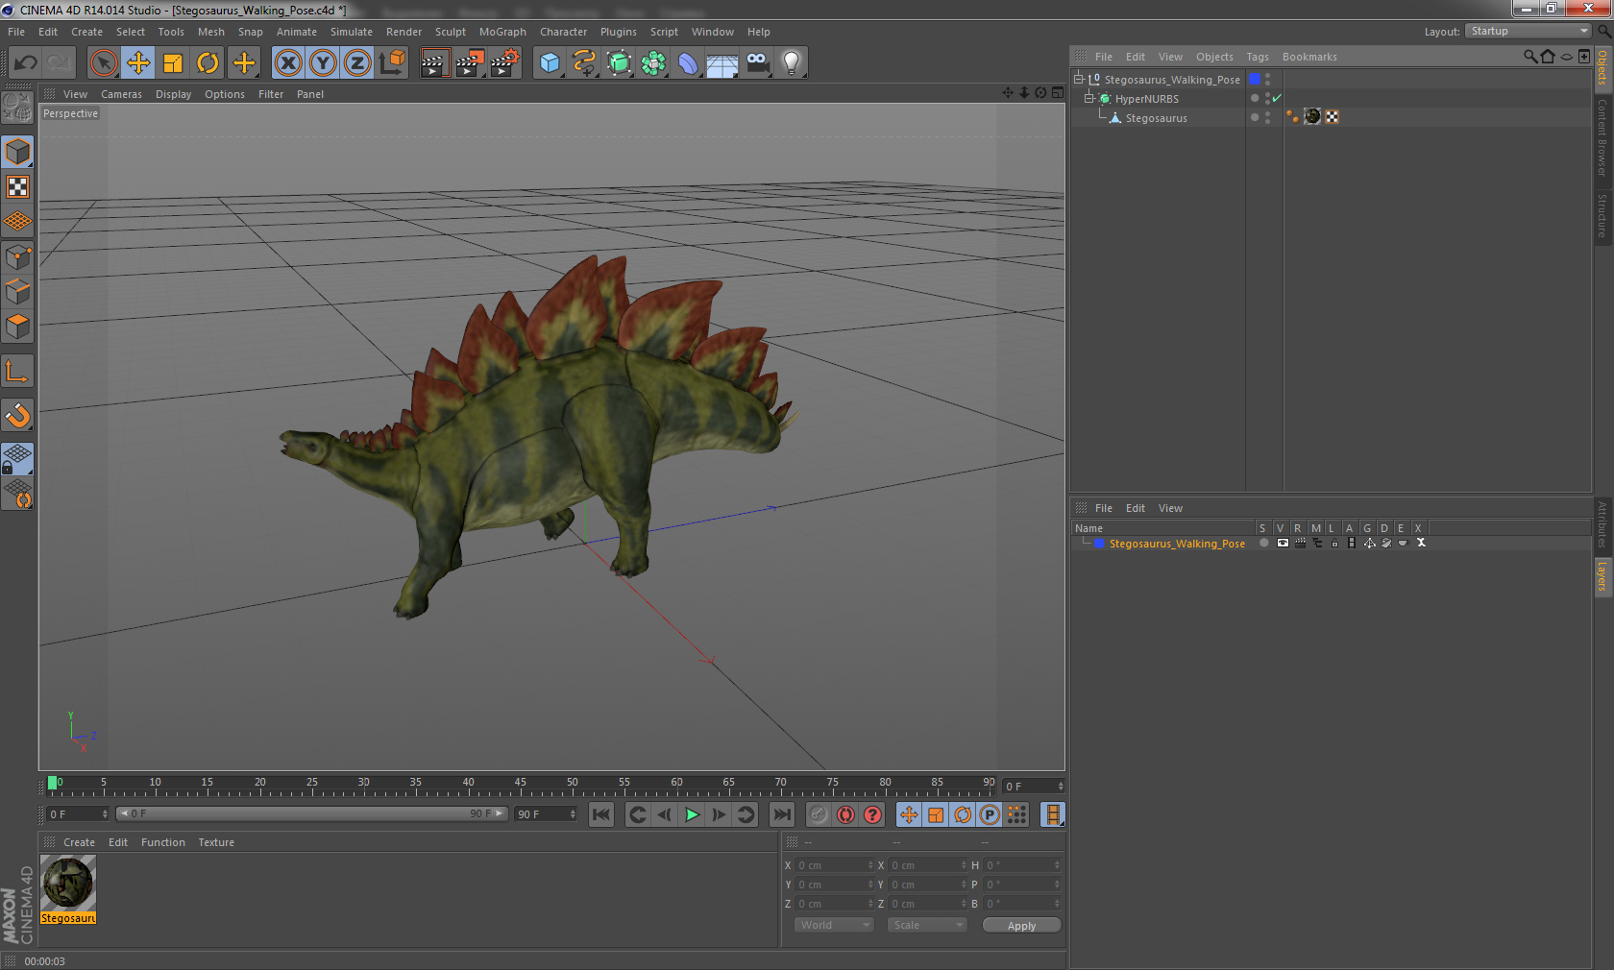Open the Spline tools icon
Image resolution: width=1614 pixels, height=970 pixels.
tap(584, 63)
